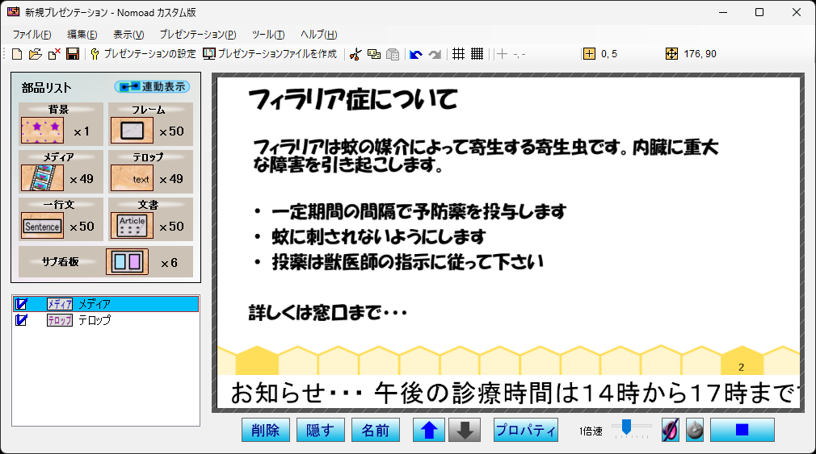Open the ツール(T) menu
This screenshot has height=454, width=816.
[268, 35]
